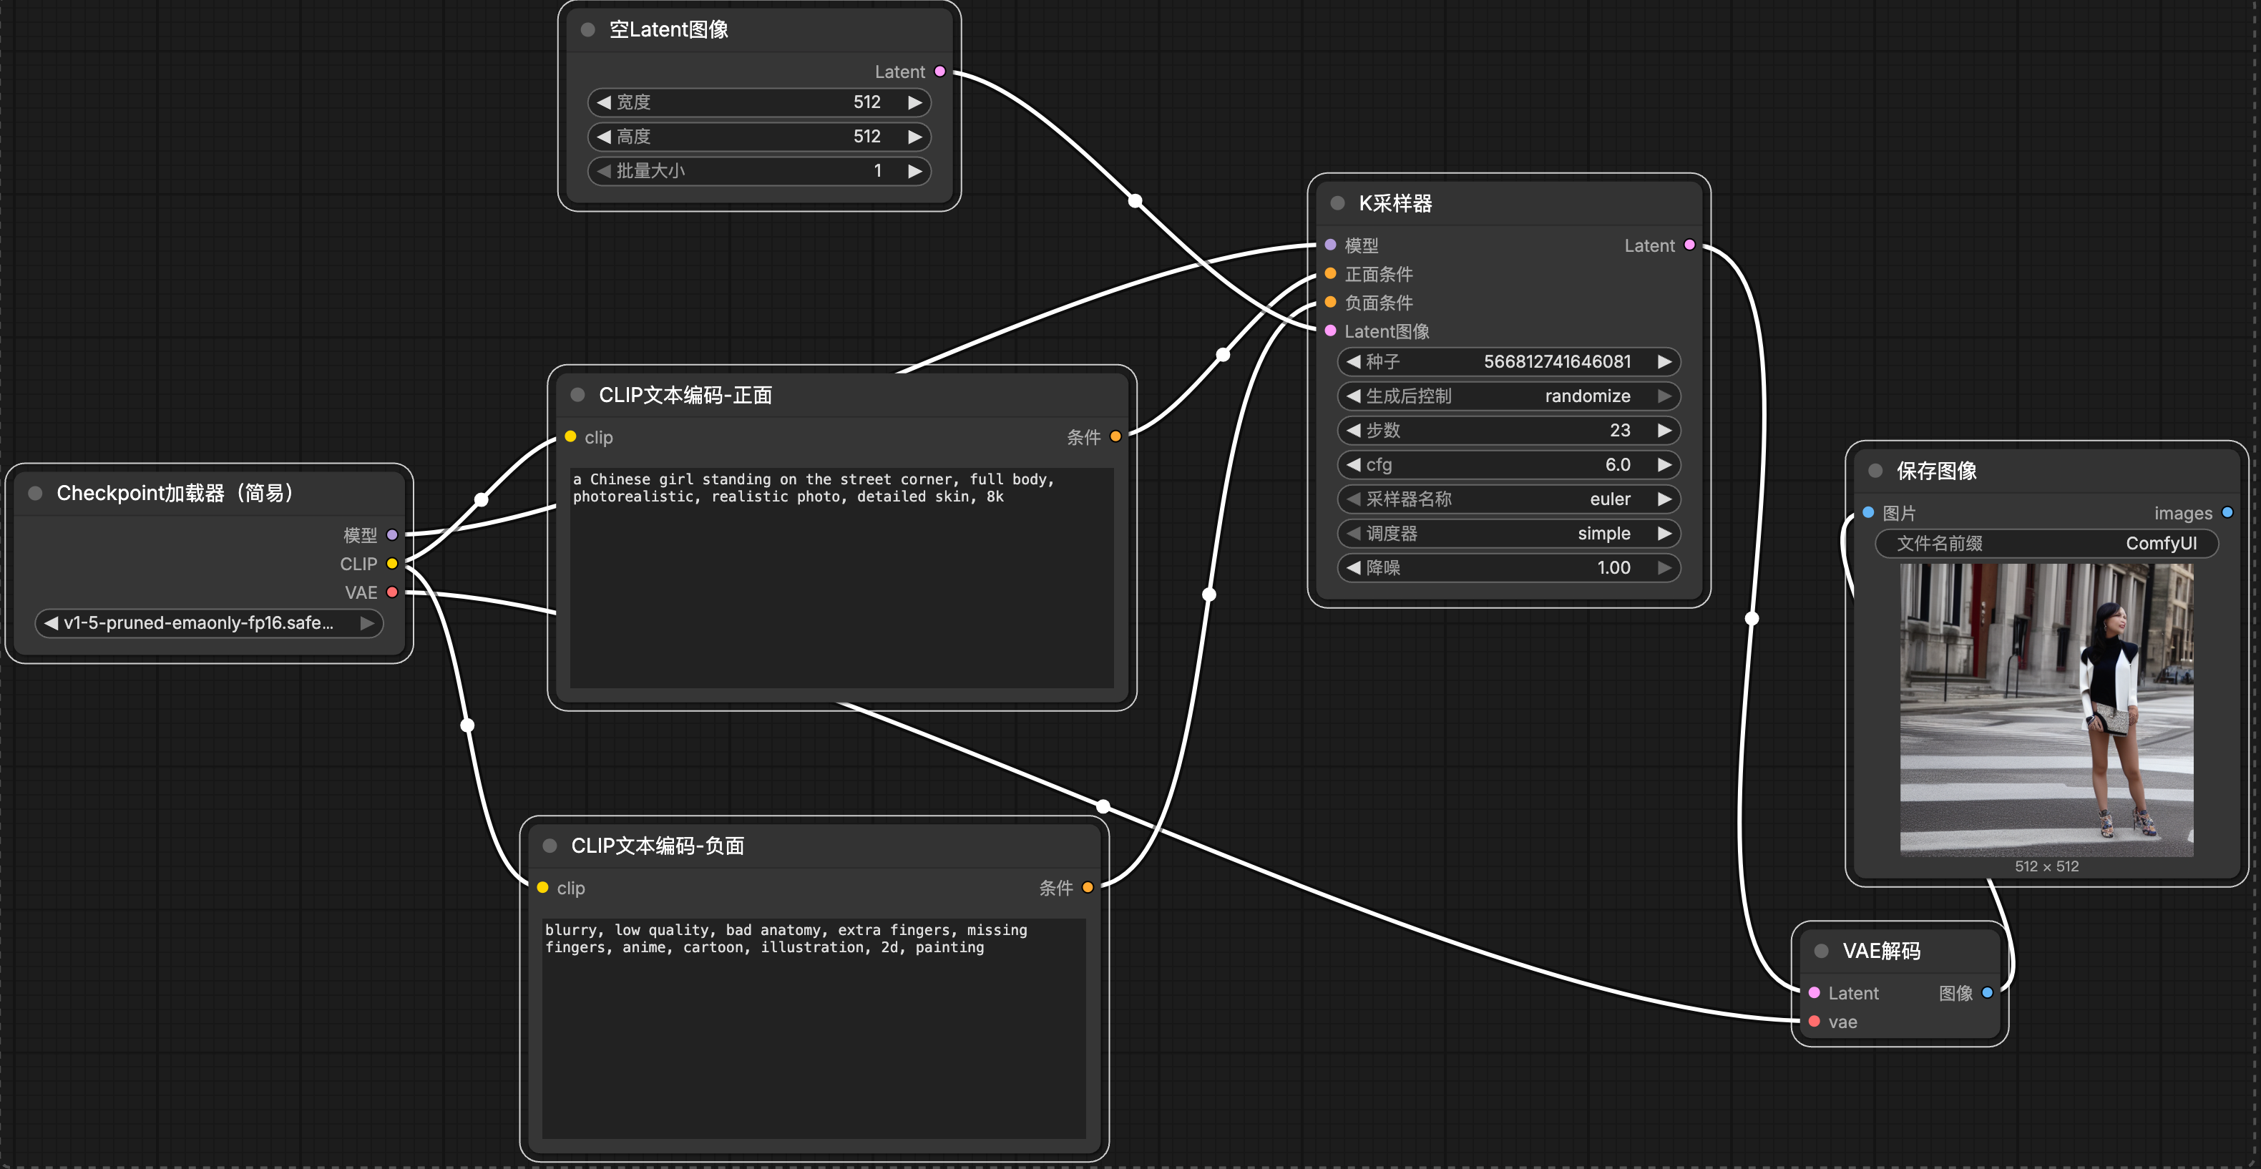2261x1169 pixels.
Task: Click K采样器 负面条件 input socket
Action: click(x=1331, y=302)
